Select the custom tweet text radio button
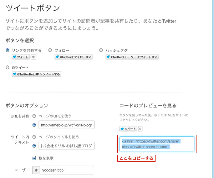 point(34,146)
